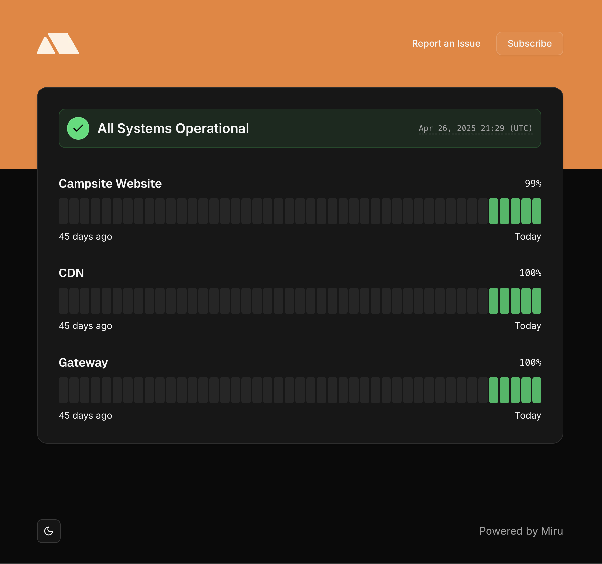
Task: Click today's green bar in Campsite Website row
Action: [x=537, y=211]
